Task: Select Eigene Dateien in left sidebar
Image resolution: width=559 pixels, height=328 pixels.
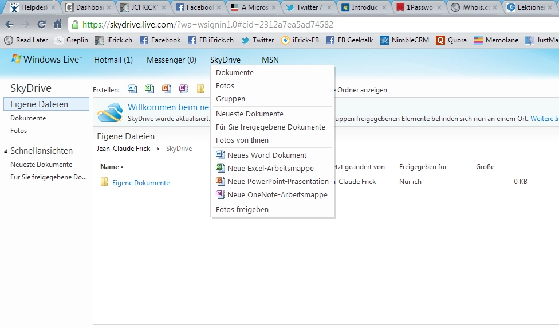Action: (39, 104)
